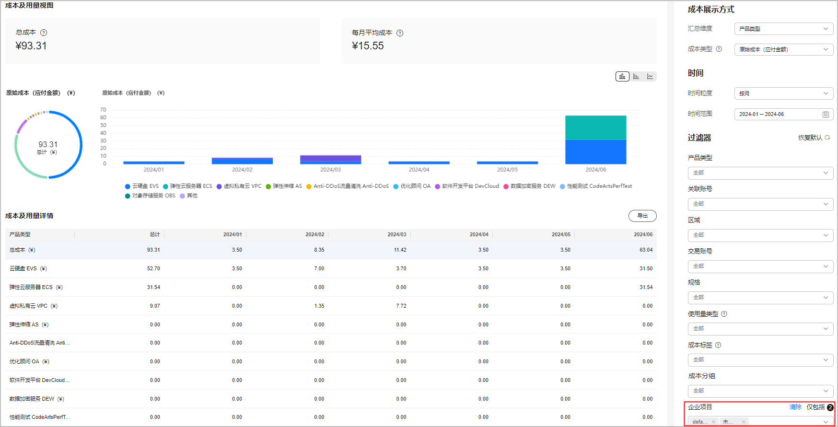Viewport: 838px width, 427px height.
Task: Switch to stacked bar chart view
Action: pyautogui.click(x=622, y=77)
